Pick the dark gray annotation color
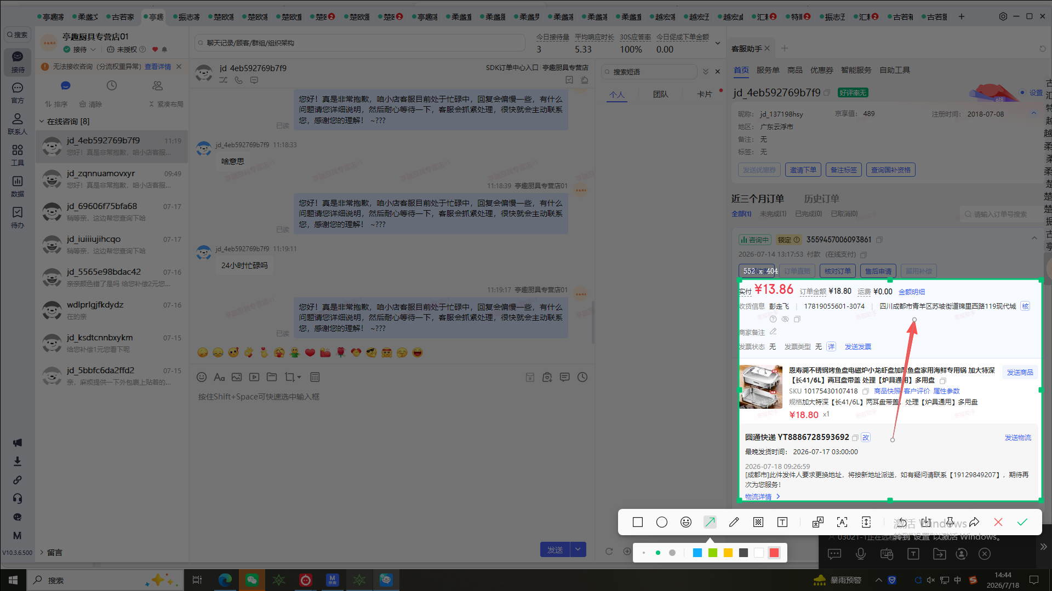 click(744, 553)
